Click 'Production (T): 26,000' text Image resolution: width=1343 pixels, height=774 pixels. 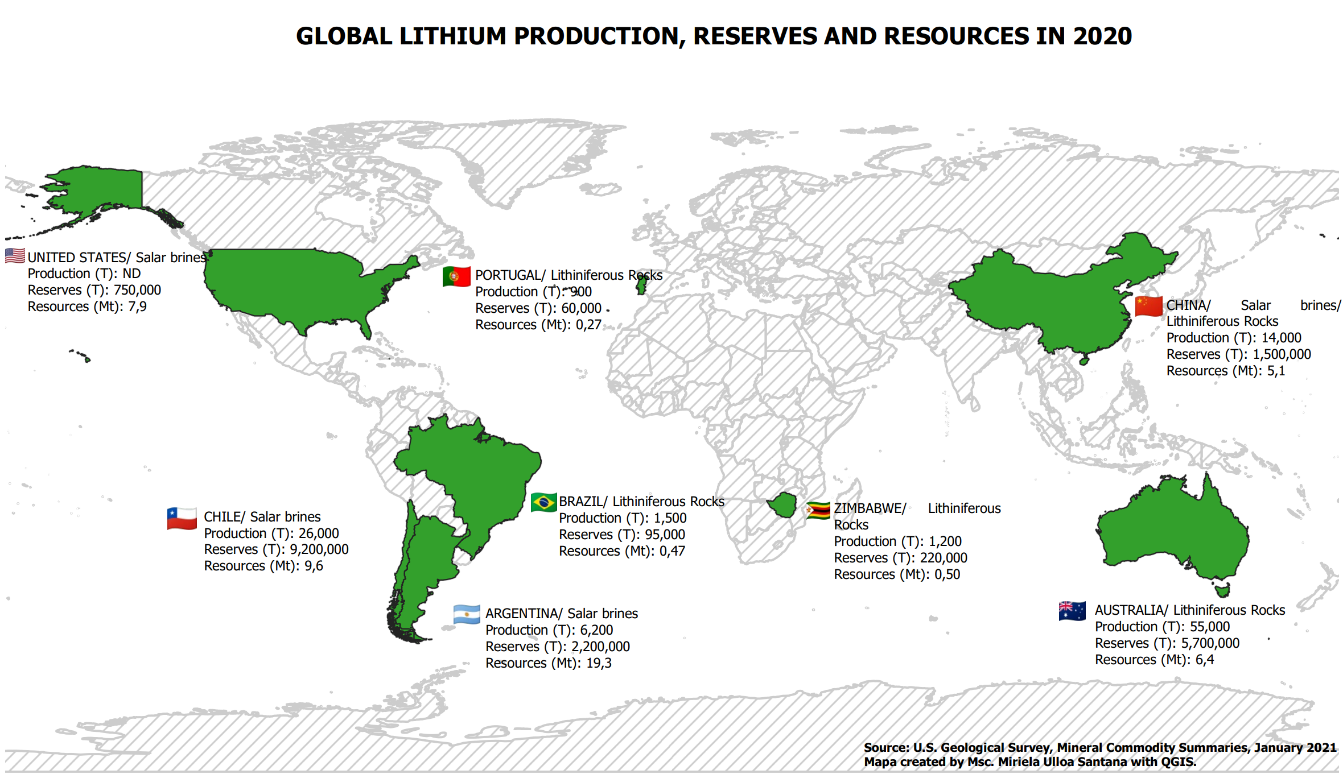click(271, 533)
